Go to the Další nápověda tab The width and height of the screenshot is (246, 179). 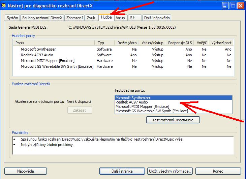(x=157, y=18)
